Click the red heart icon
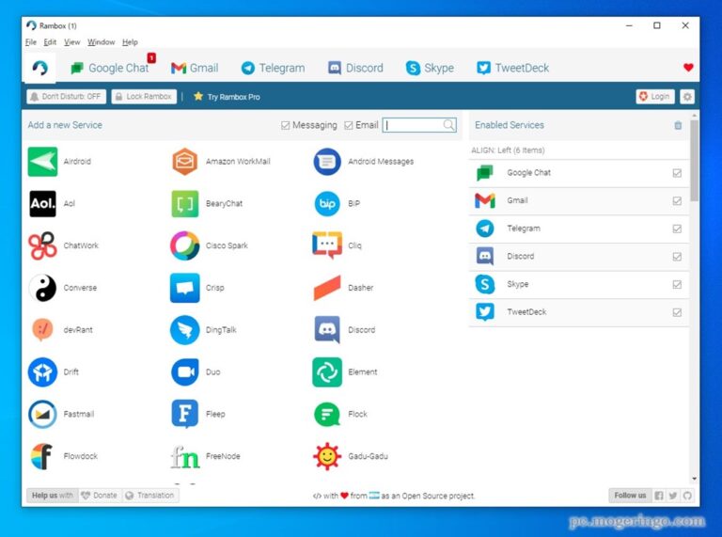The width and height of the screenshot is (722, 537). pos(688,68)
